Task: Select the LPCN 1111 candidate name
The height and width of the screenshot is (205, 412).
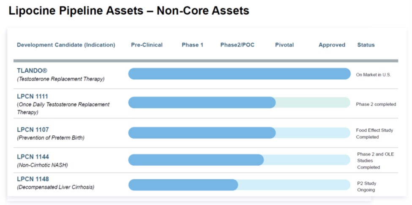Action: (33, 97)
